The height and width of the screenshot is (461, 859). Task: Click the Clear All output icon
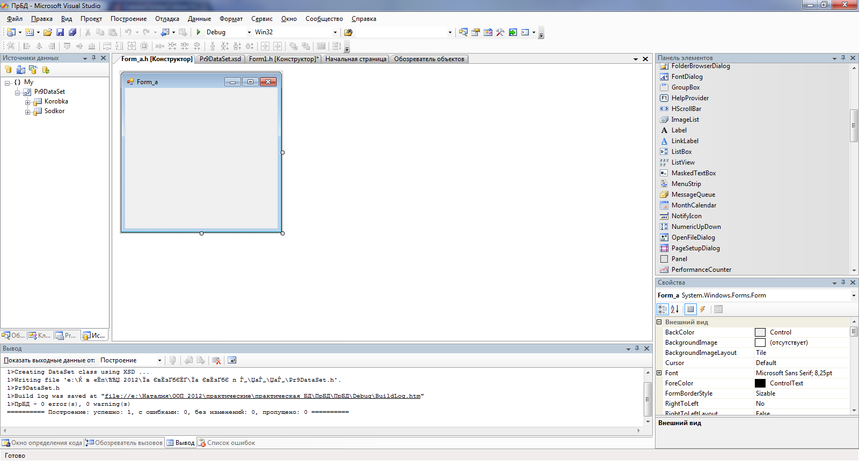[x=216, y=360]
